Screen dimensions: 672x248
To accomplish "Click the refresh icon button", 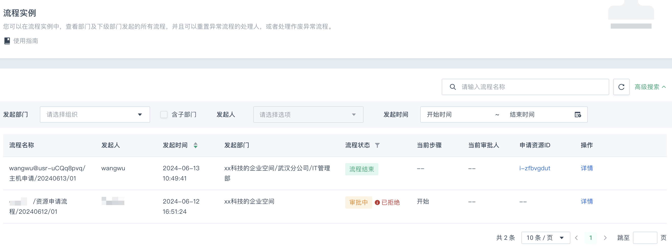I will [621, 87].
